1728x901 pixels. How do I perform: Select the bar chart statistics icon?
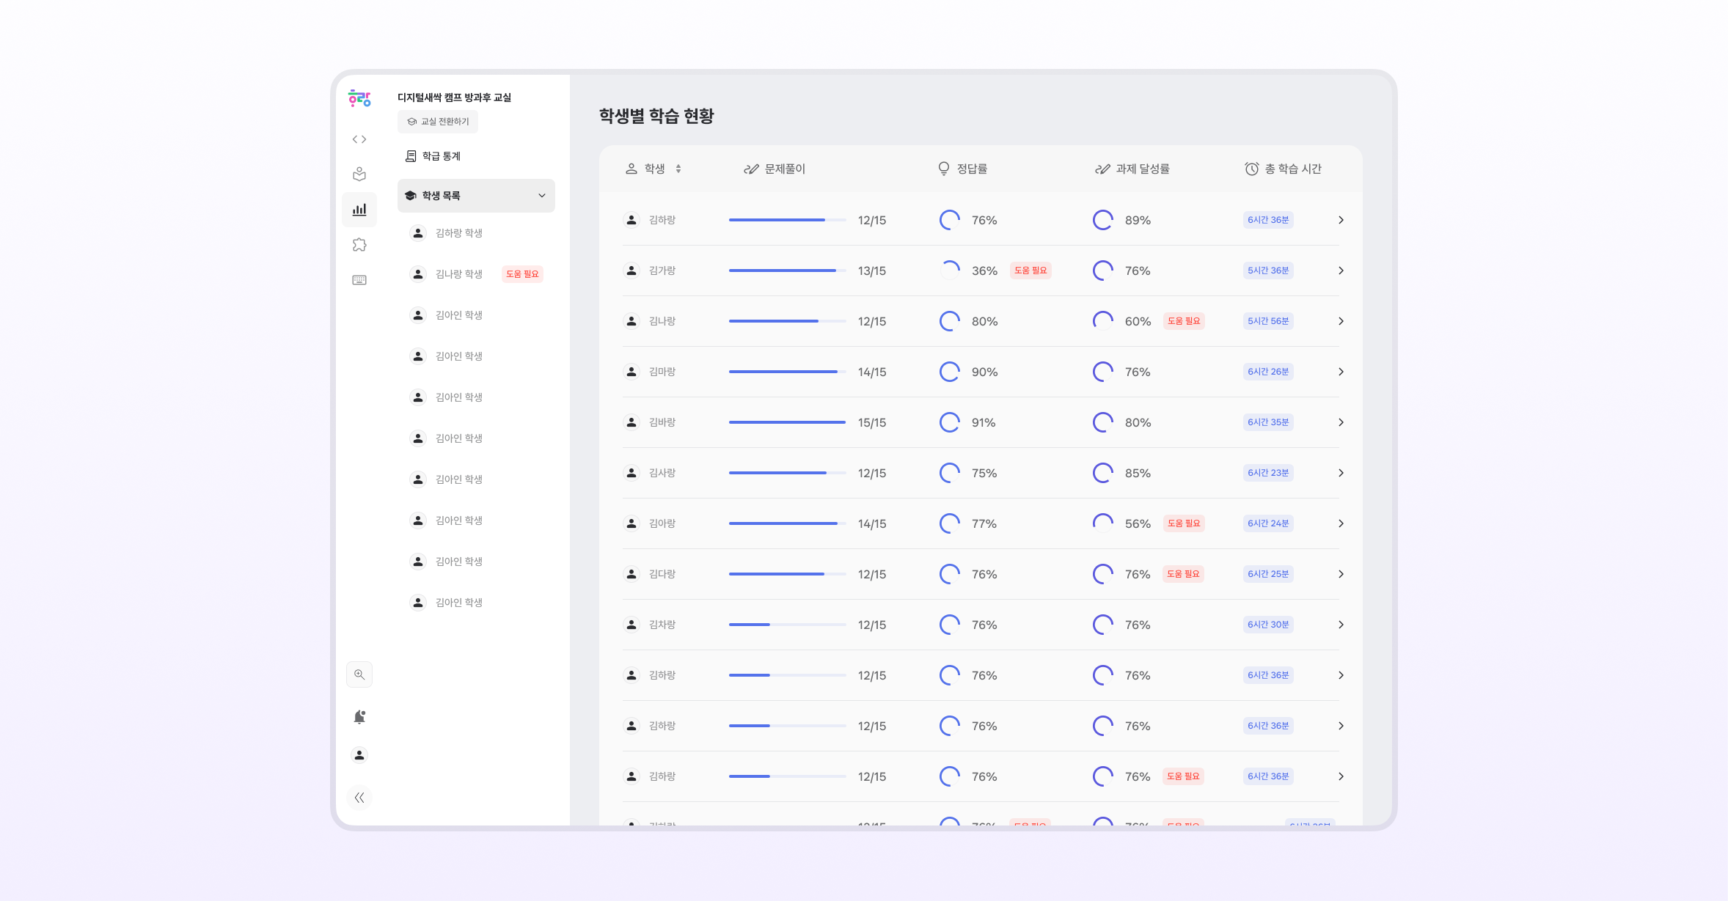tap(359, 210)
